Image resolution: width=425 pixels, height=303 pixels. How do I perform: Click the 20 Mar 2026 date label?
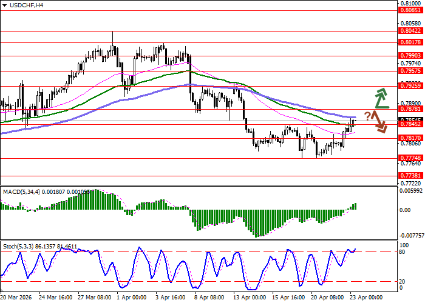coord(16,298)
